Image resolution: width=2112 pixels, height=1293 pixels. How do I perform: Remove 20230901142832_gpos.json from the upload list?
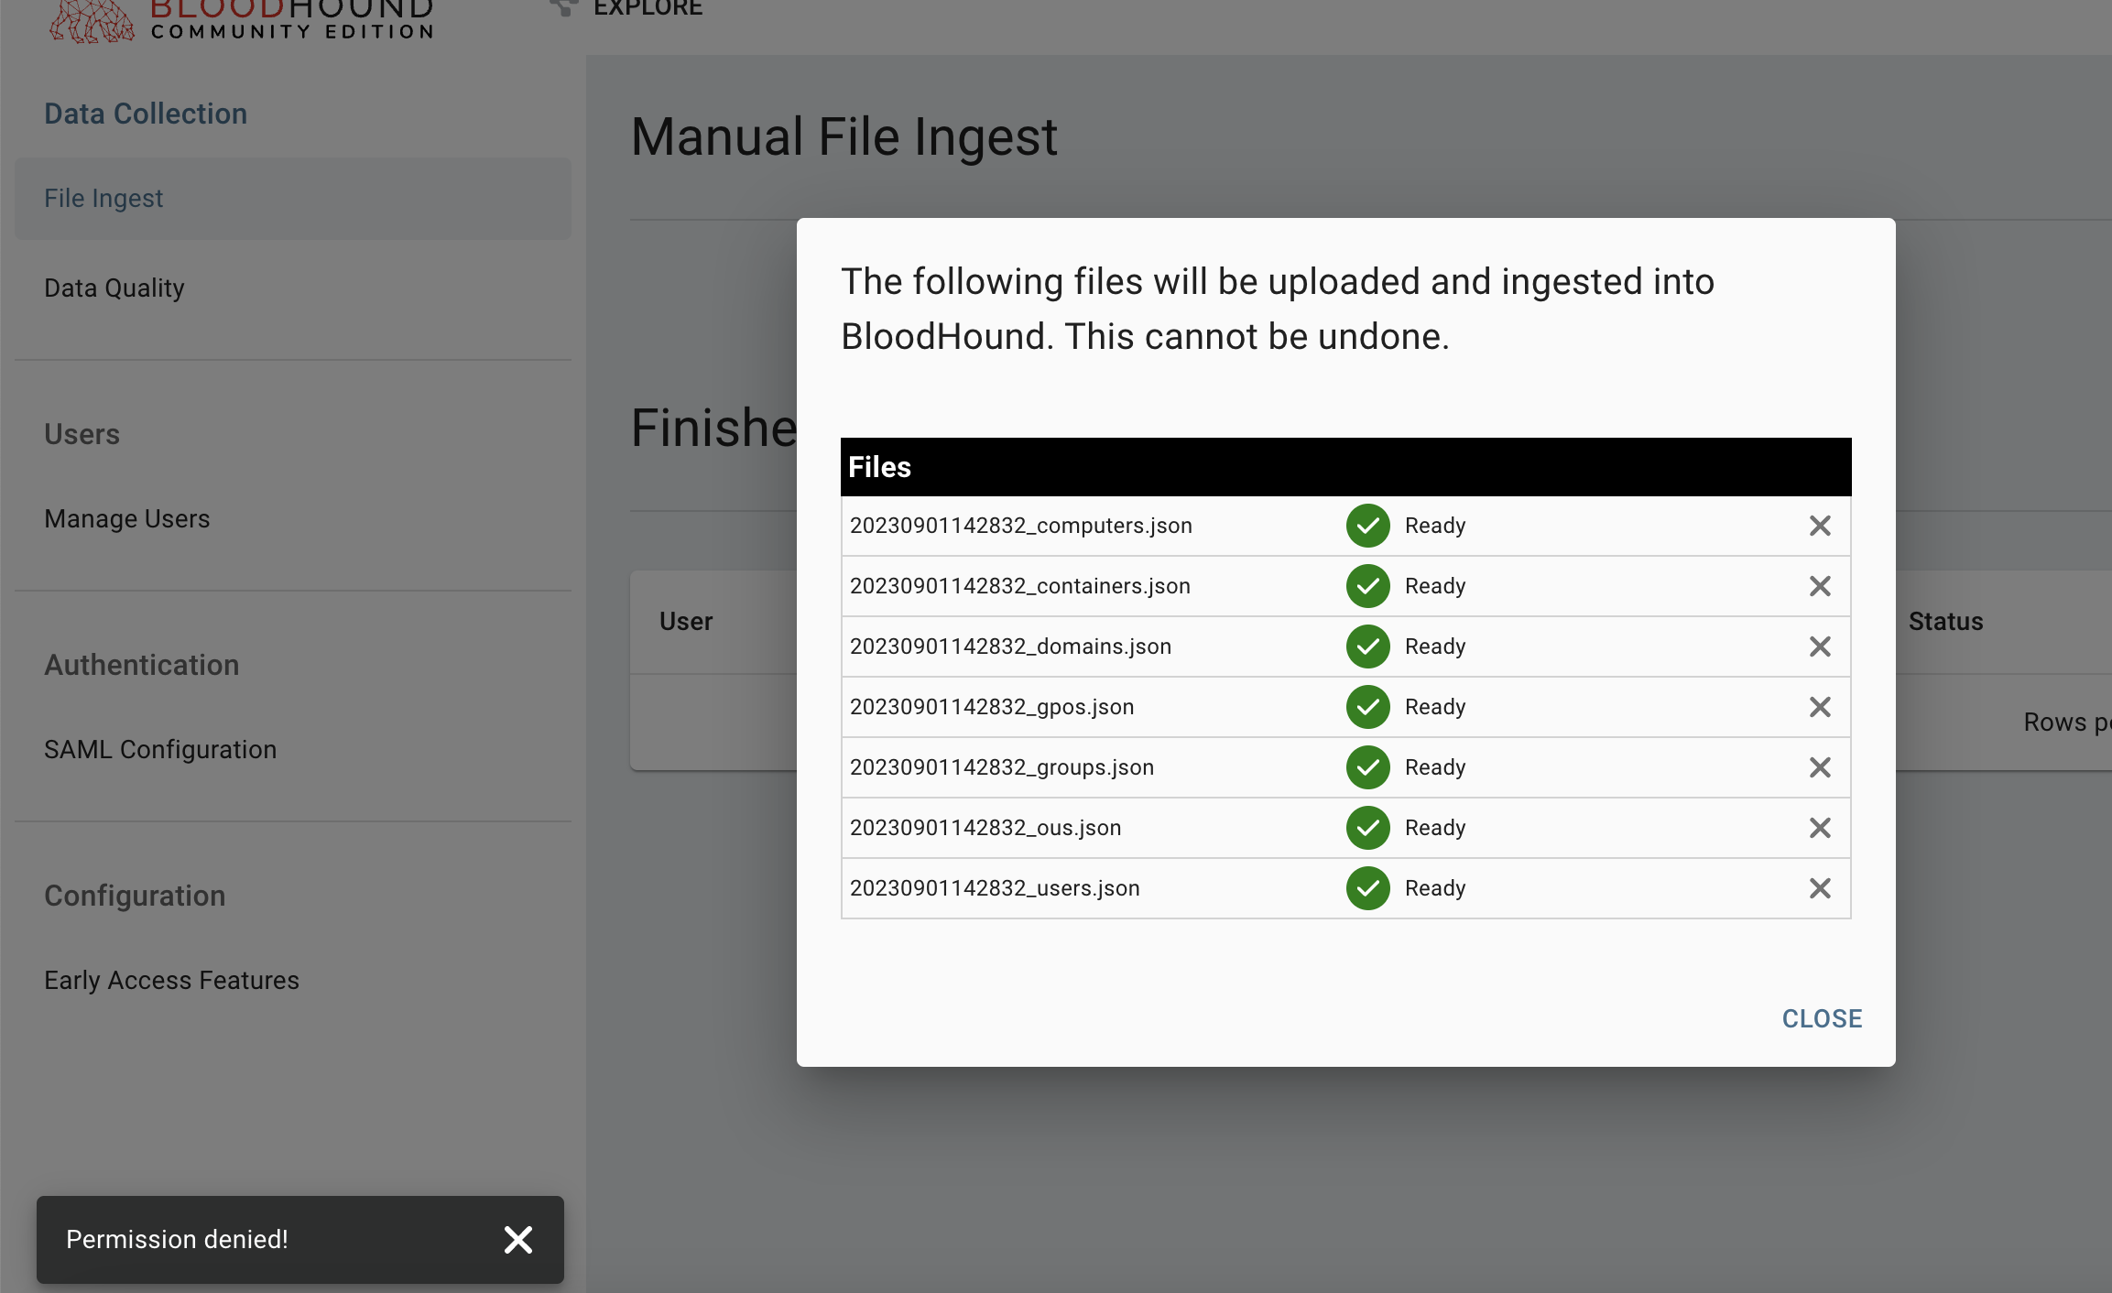1820,707
